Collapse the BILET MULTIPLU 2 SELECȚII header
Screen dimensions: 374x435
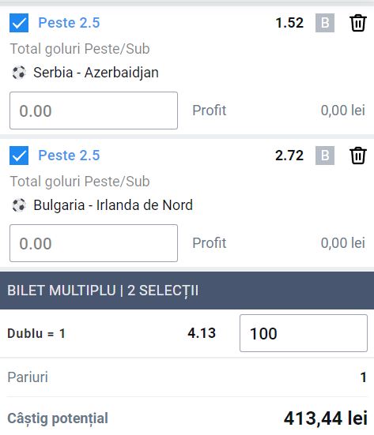187,291
